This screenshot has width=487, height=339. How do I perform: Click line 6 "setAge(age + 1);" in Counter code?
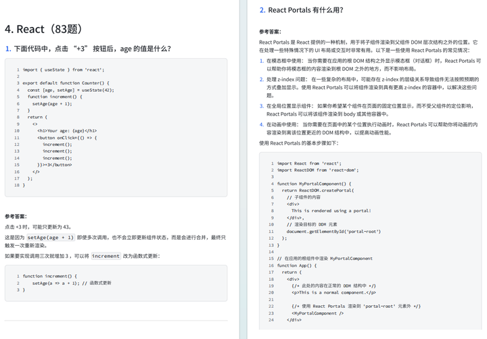52,103
